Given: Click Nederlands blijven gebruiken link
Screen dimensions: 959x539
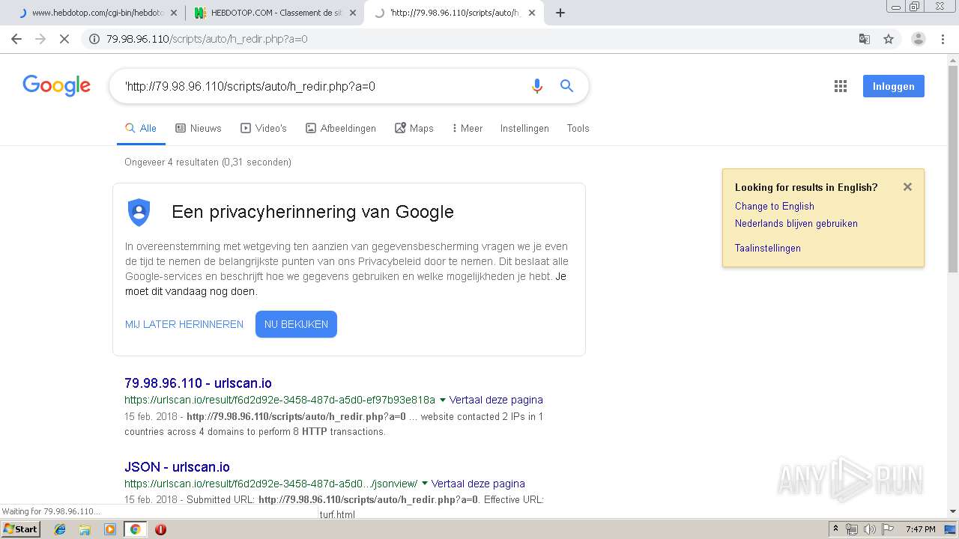Looking at the screenshot, I should pyautogui.click(x=796, y=223).
